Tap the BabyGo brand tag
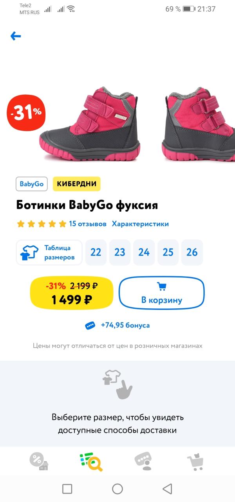Viewport: 235px width, 502px height. [x=32, y=184]
